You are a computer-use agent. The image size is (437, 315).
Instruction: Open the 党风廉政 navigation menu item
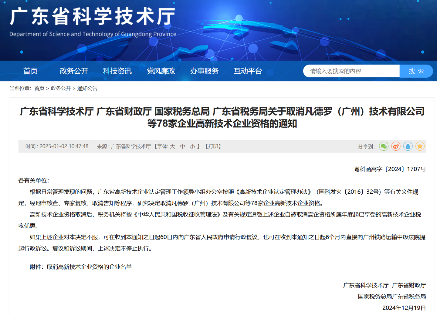click(161, 71)
